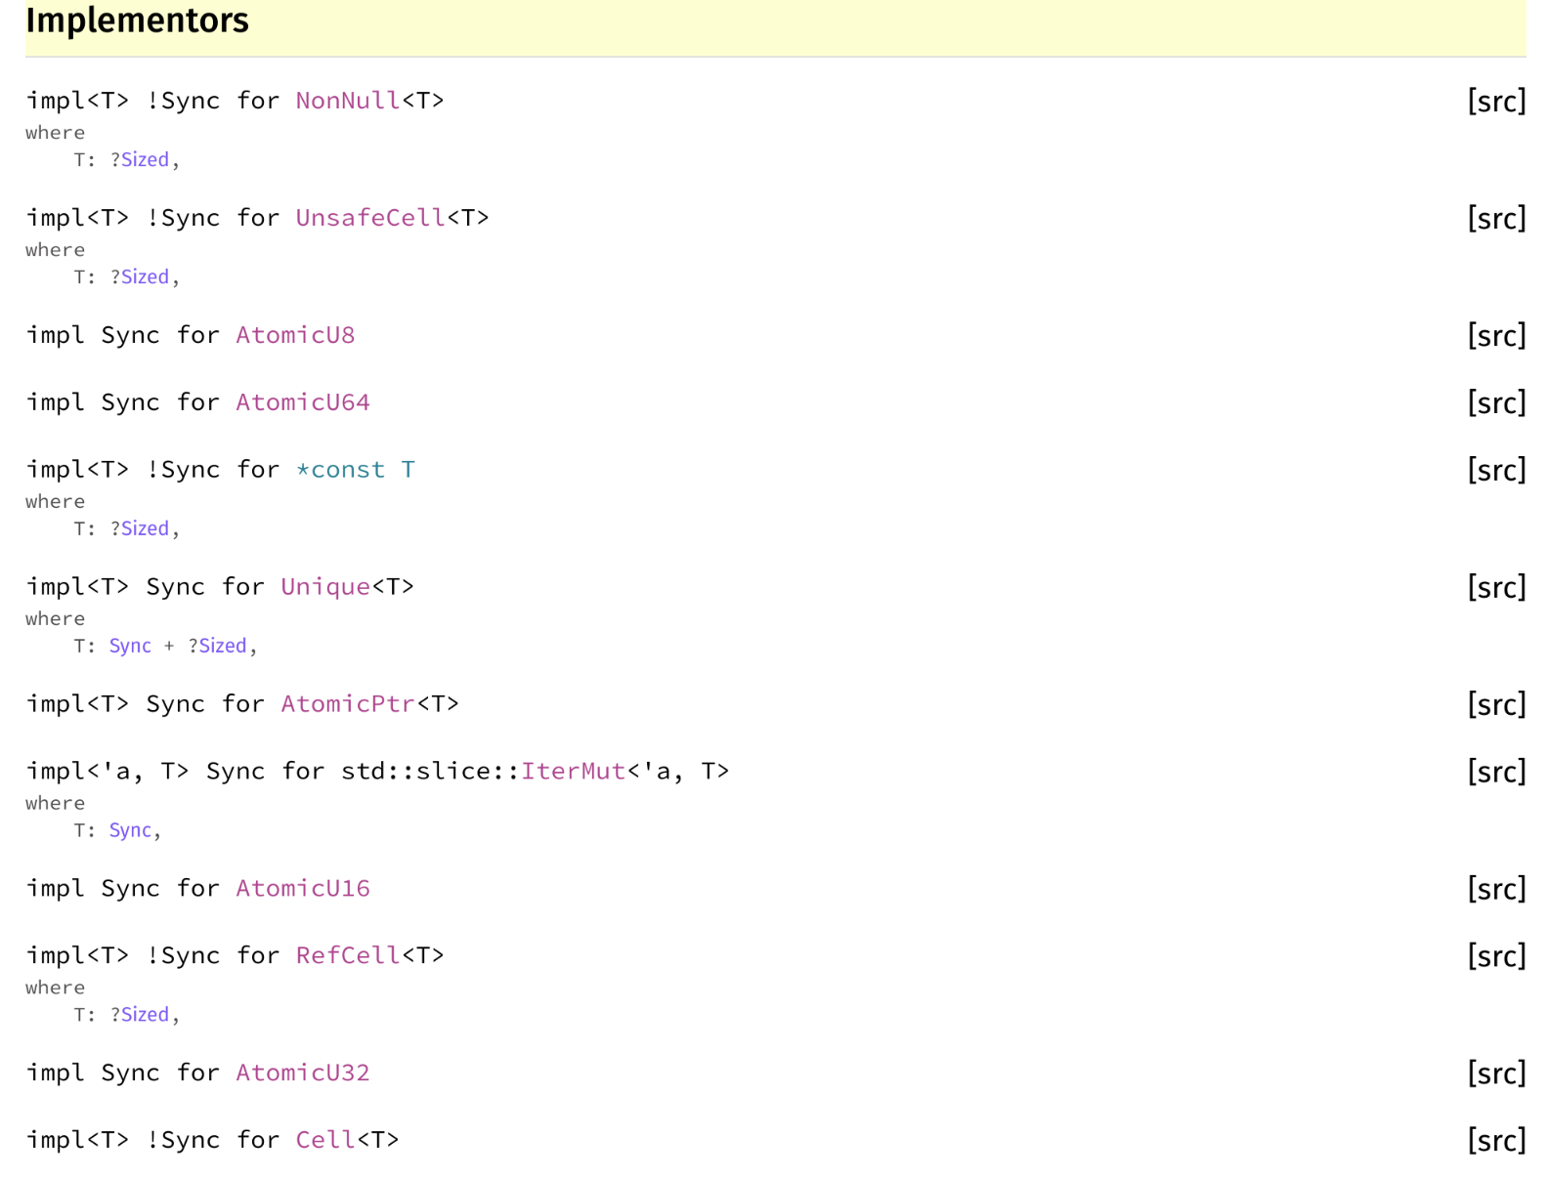Open src link for AtomicU32 impl
This screenshot has height=1178, width=1549.
click(1496, 1073)
